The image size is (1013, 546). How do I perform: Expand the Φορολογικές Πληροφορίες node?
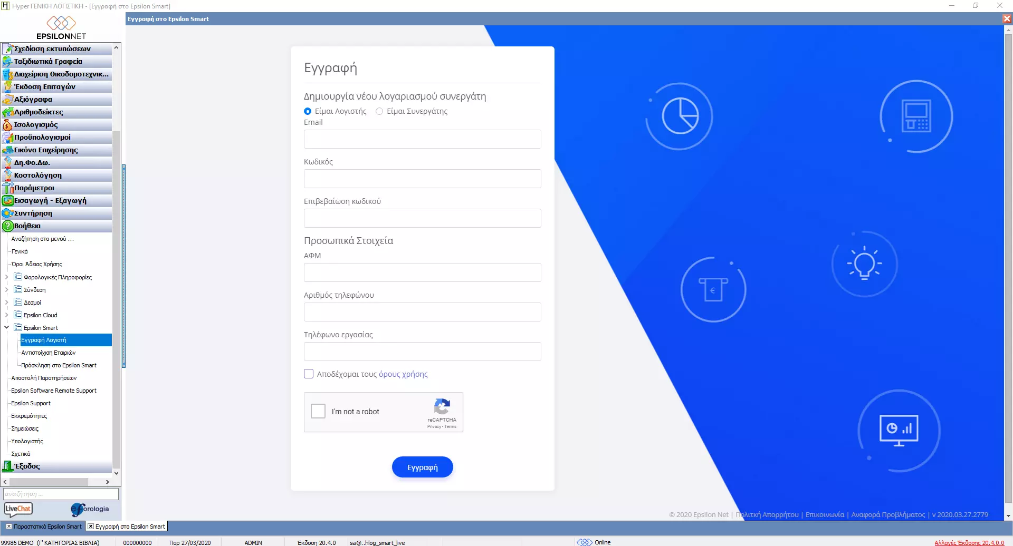(x=6, y=277)
